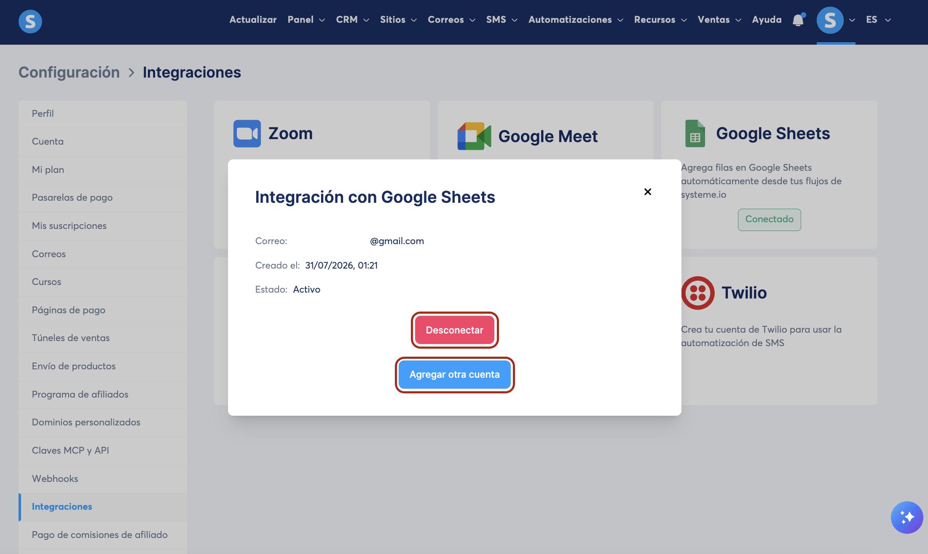Go to Programa de afiliados settings
The width and height of the screenshot is (928, 554).
pyautogui.click(x=103, y=395)
